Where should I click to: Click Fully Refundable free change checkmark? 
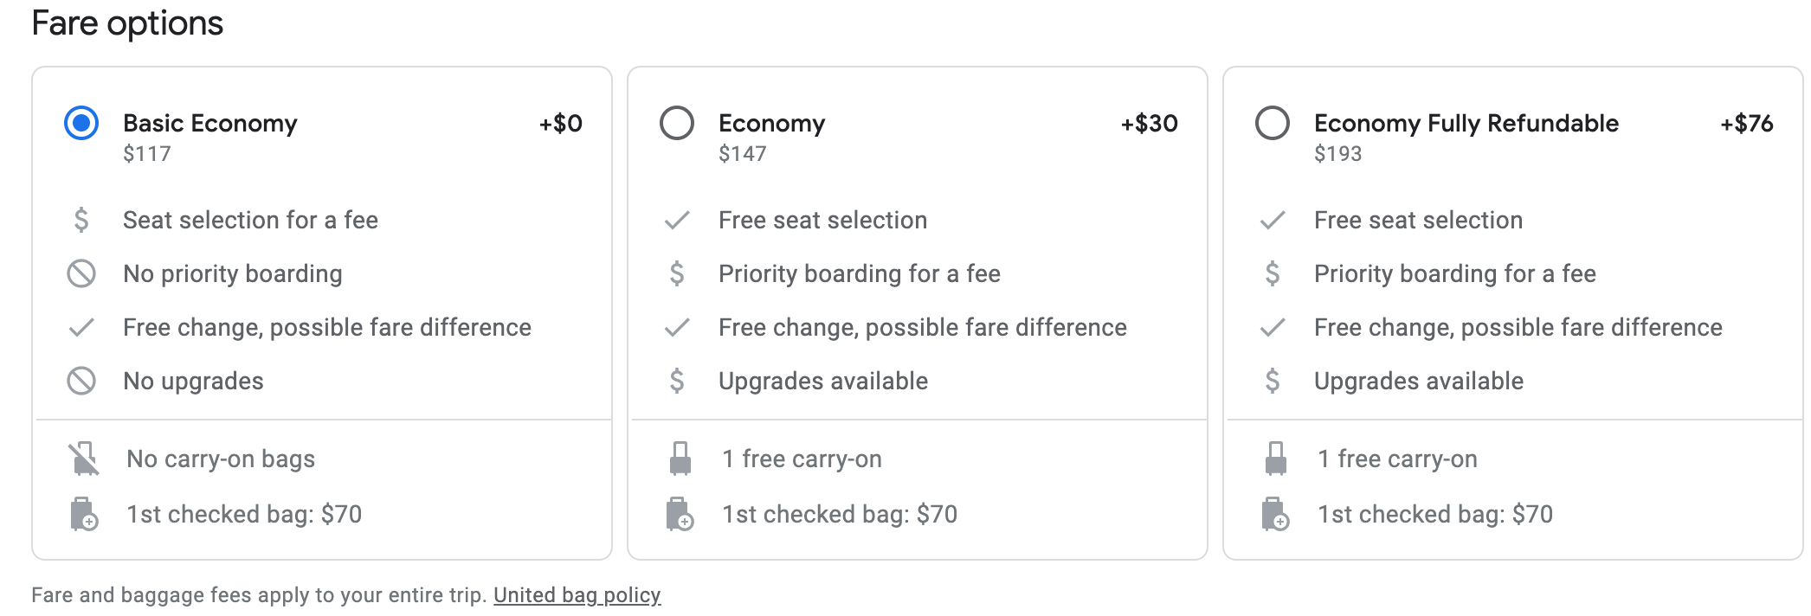[1273, 327]
